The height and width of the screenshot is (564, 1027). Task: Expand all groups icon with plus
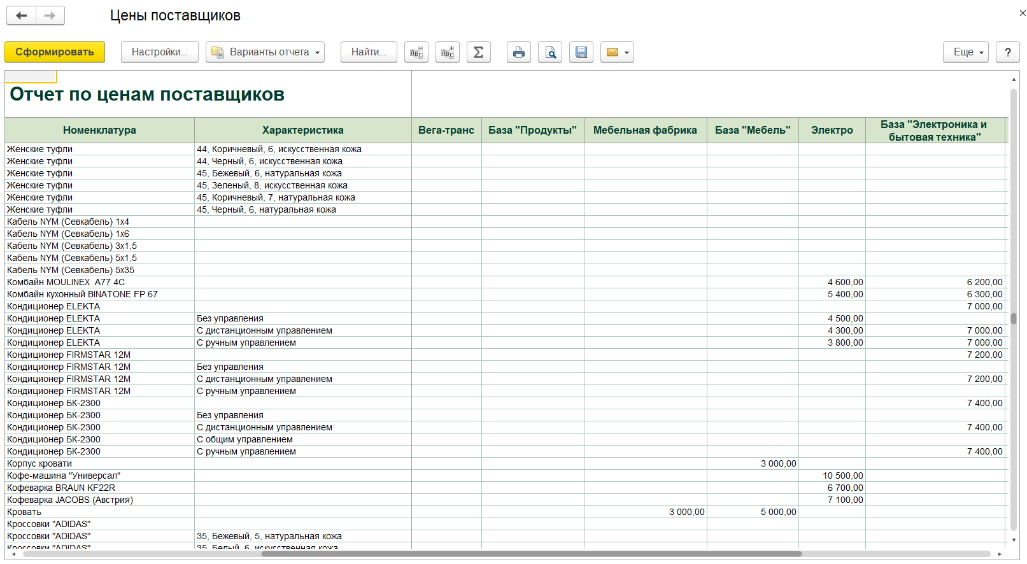click(448, 52)
